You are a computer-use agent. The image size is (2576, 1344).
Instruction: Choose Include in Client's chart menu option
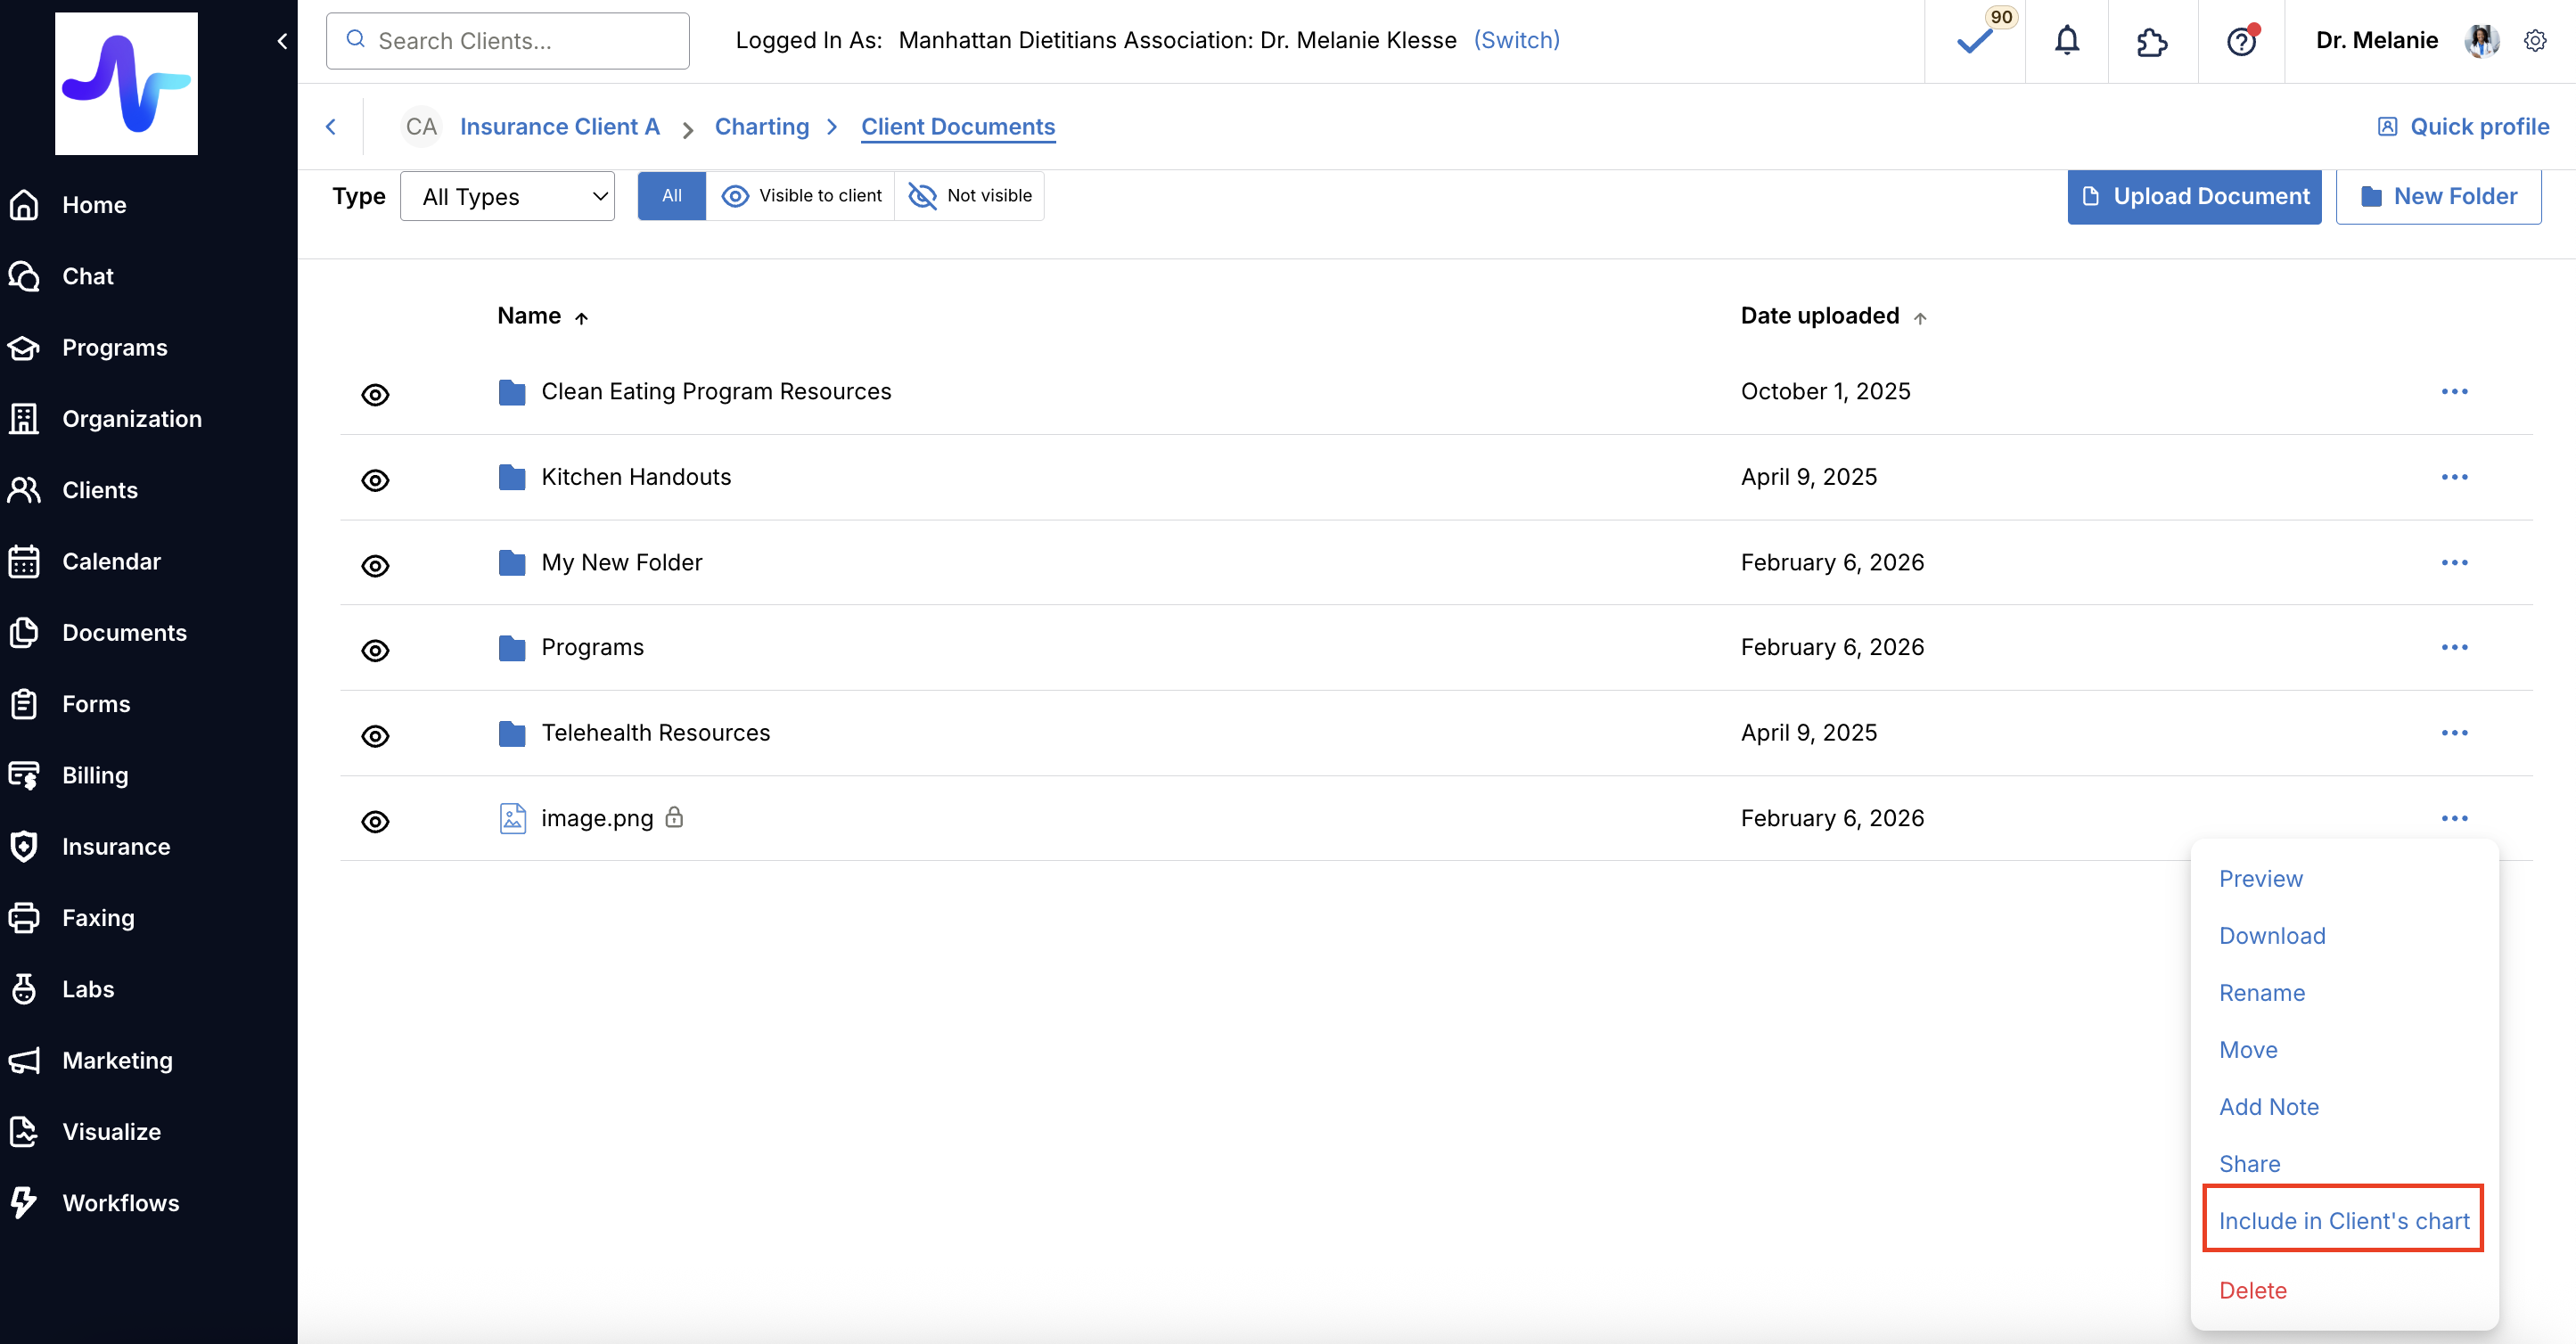(x=2343, y=1220)
